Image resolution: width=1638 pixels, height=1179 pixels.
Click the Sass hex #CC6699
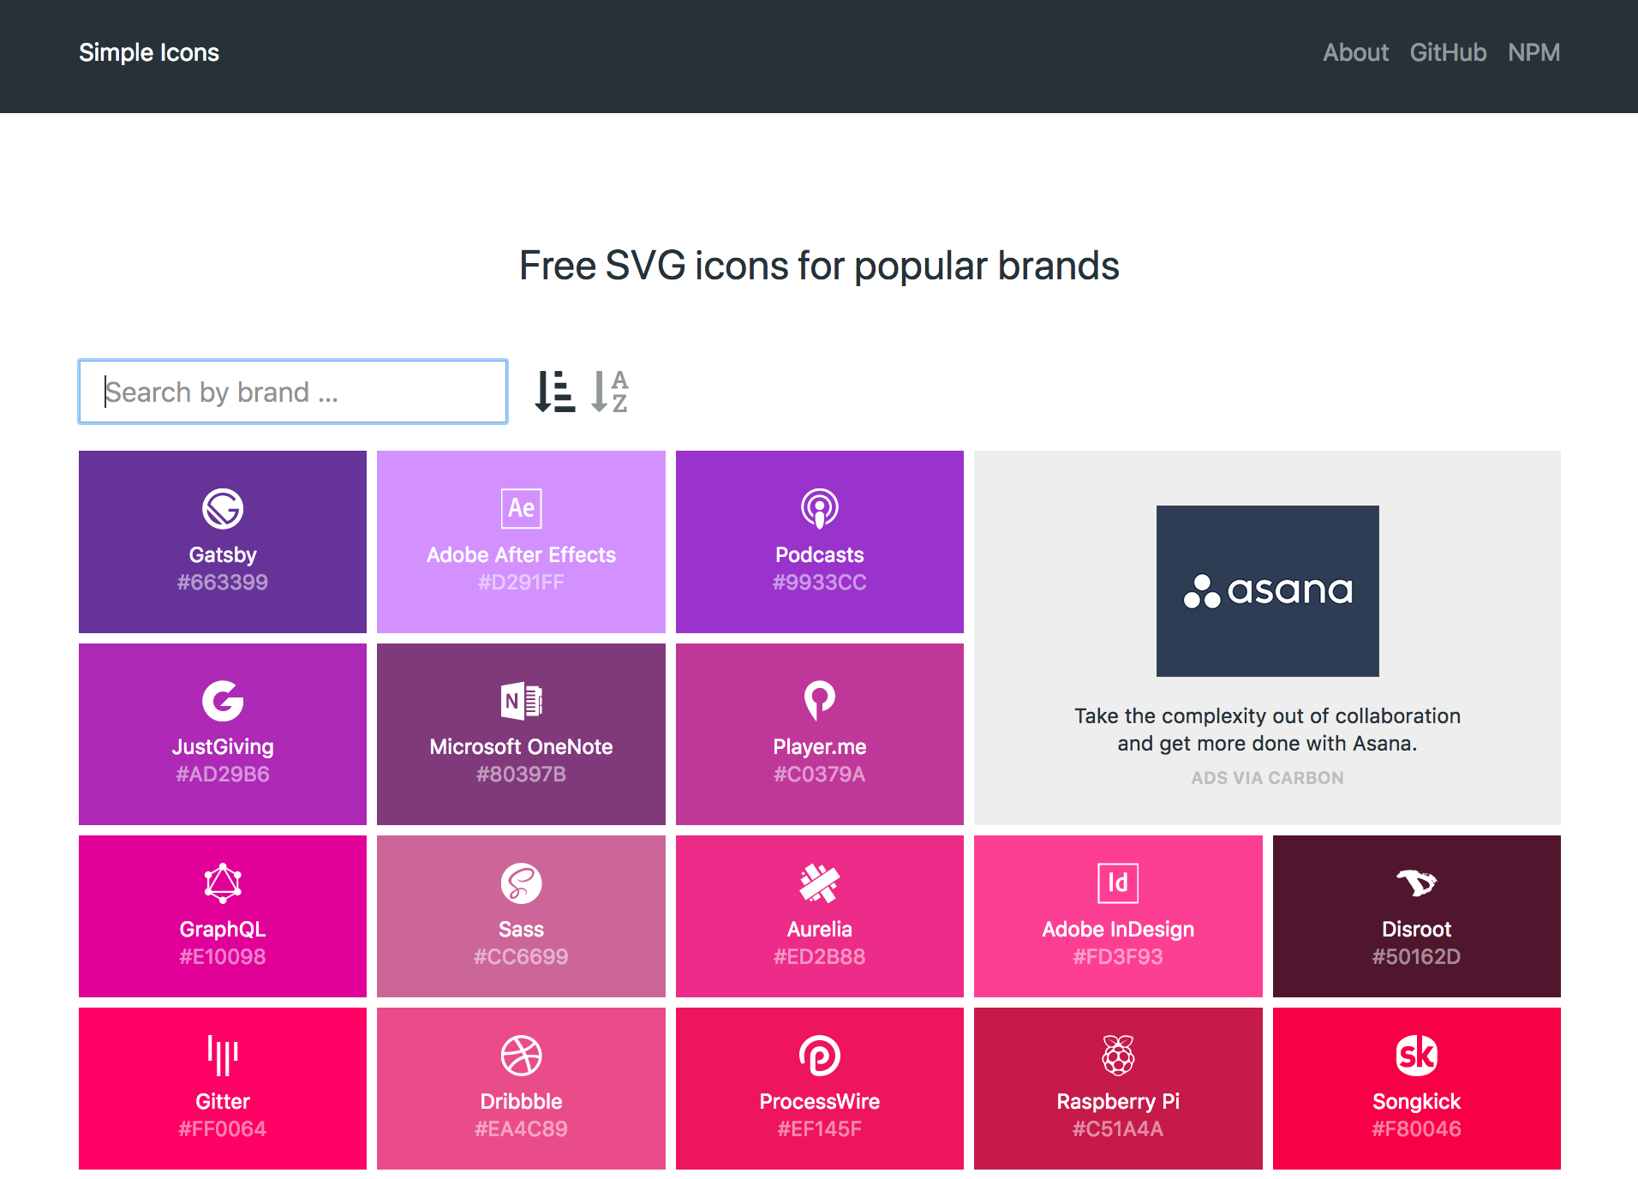[521, 957]
